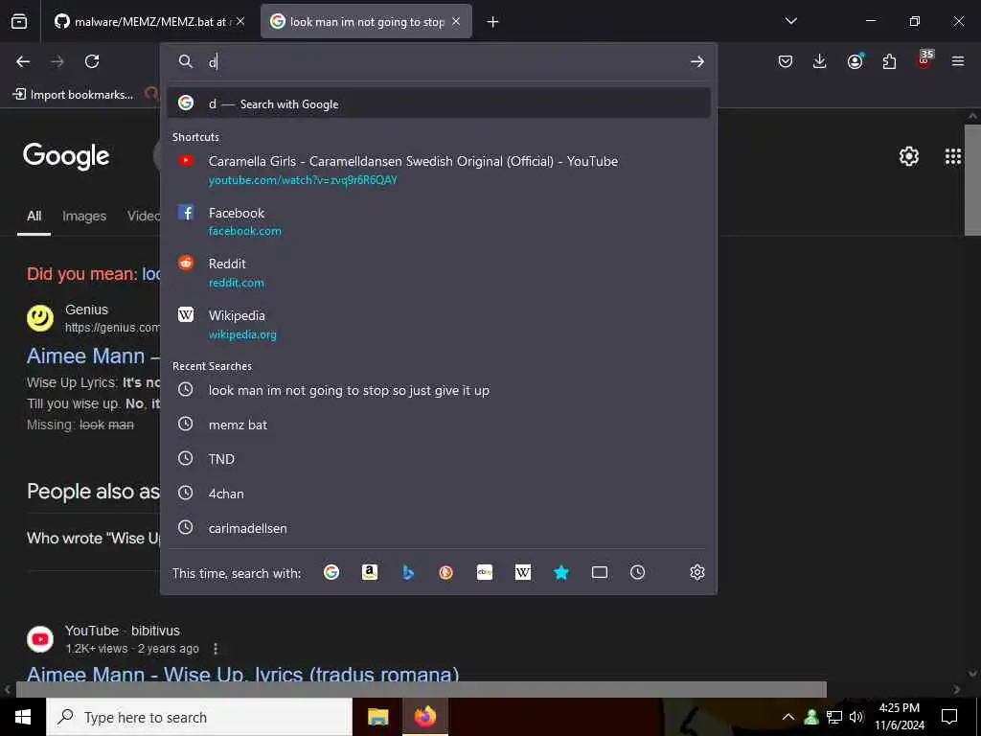Pick recent search 'TND'
This screenshot has height=736, width=981.
(x=439, y=459)
